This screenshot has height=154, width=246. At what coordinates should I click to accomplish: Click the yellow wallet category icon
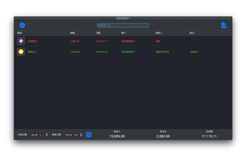click(21, 51)
